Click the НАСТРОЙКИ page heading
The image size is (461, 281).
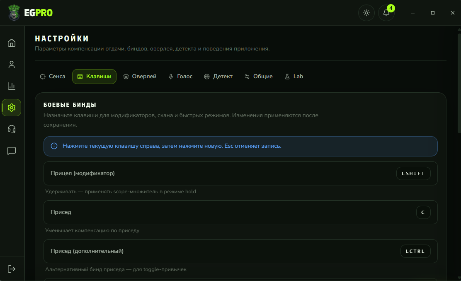62,38
